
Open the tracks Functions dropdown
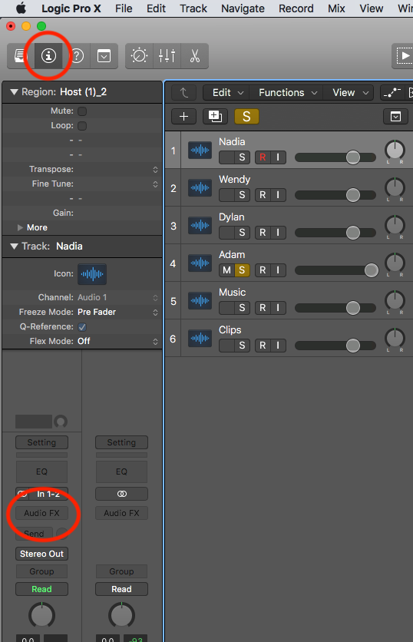click(x=287, y=93)
